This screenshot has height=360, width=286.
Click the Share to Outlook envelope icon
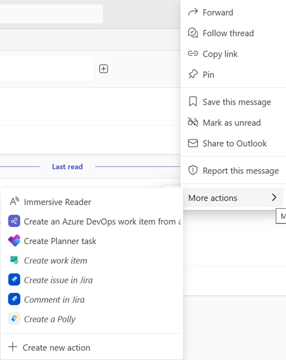193,143
